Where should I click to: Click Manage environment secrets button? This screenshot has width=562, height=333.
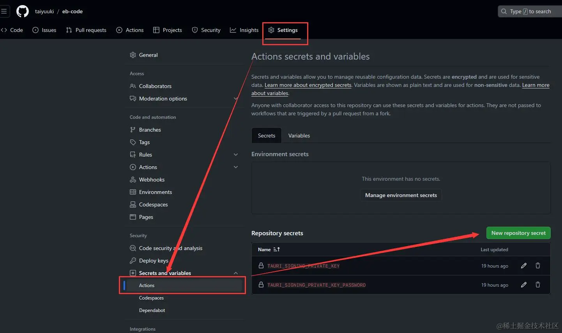tap(401, 195)
